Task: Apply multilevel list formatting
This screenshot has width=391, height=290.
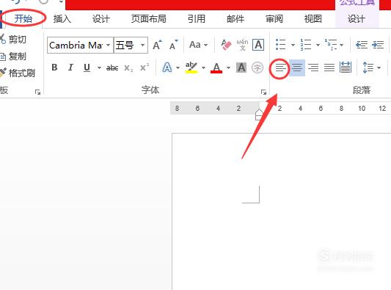Action: pos(331,45)
